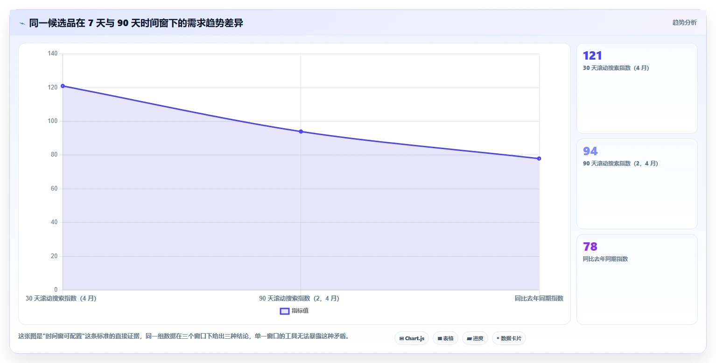Click card label 同比去年同期指数

[605, 259]
